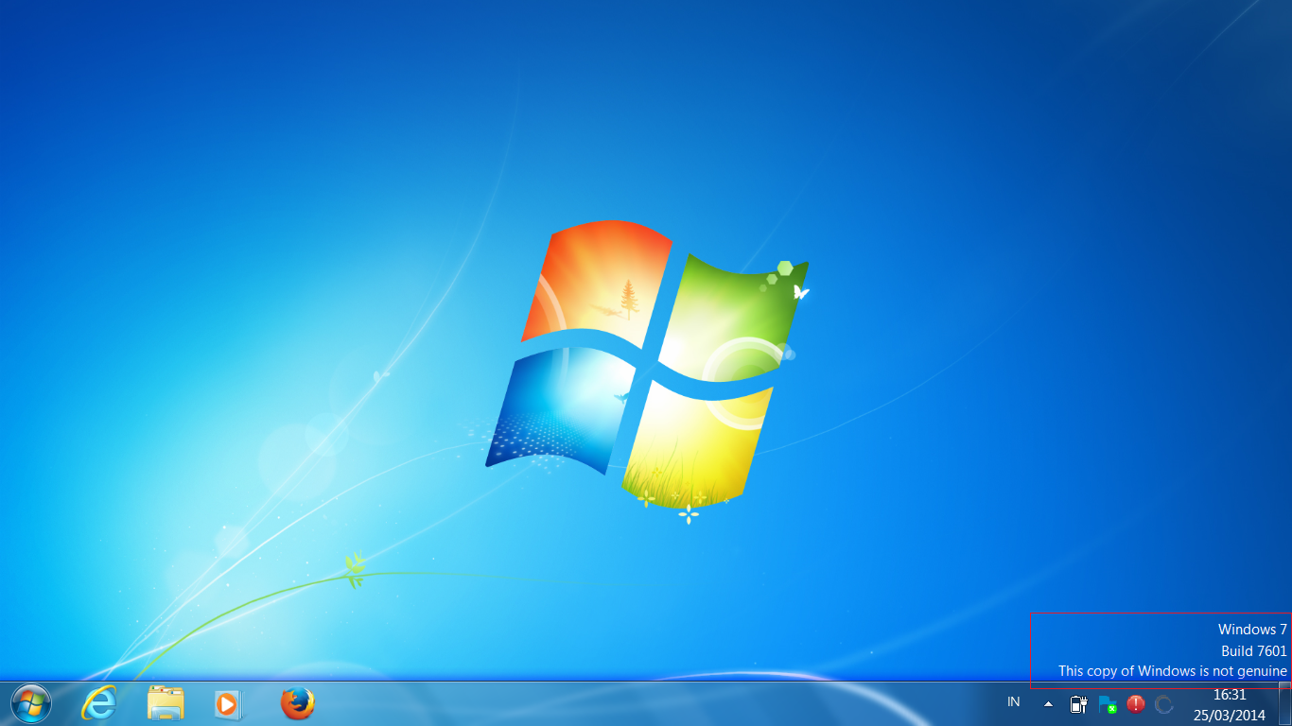
Task: Click the 'Windows 7' watermark label
Action: tap(1251, 629)
